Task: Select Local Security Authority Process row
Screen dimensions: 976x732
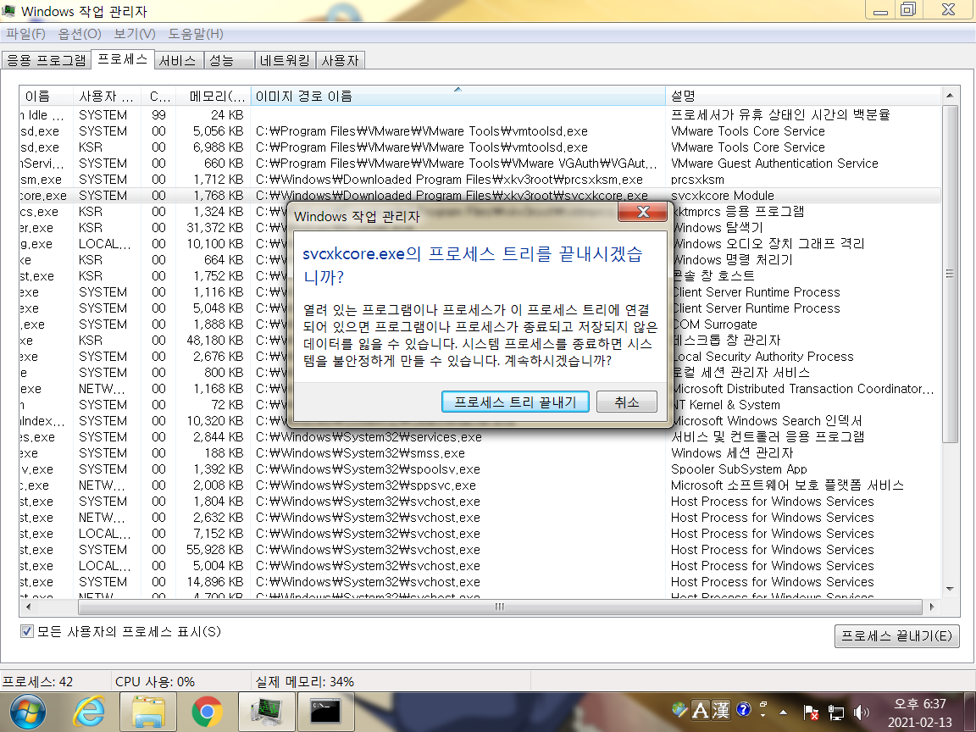Action: click(x=480, y=357)
